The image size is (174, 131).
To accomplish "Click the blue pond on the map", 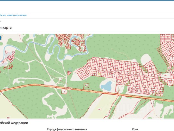I will click(106, 86).
